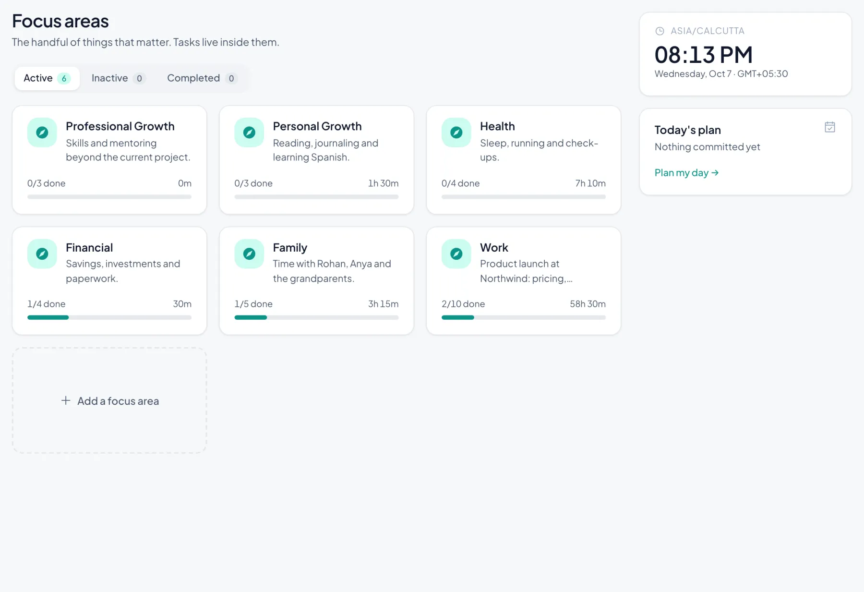This screenshot has width=864, height=592.
Task: Click the Professional Growth compass icon
Action: 42,133
